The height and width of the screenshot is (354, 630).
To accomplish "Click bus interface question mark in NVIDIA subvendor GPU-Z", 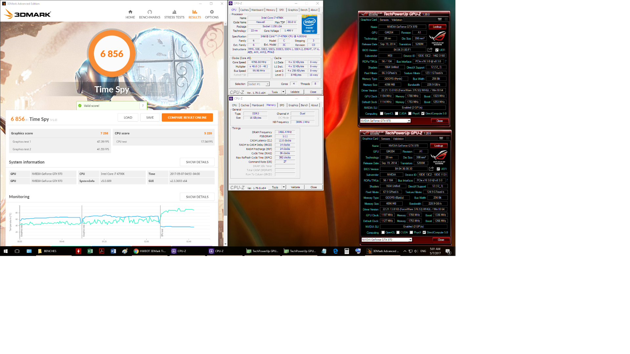I will click(x=447, y=180).
